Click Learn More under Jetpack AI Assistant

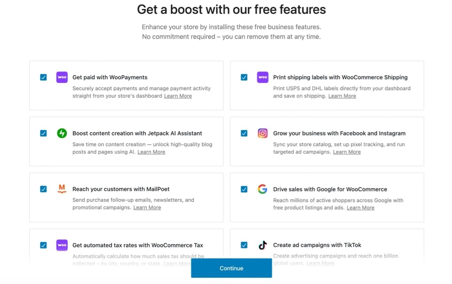151,152
